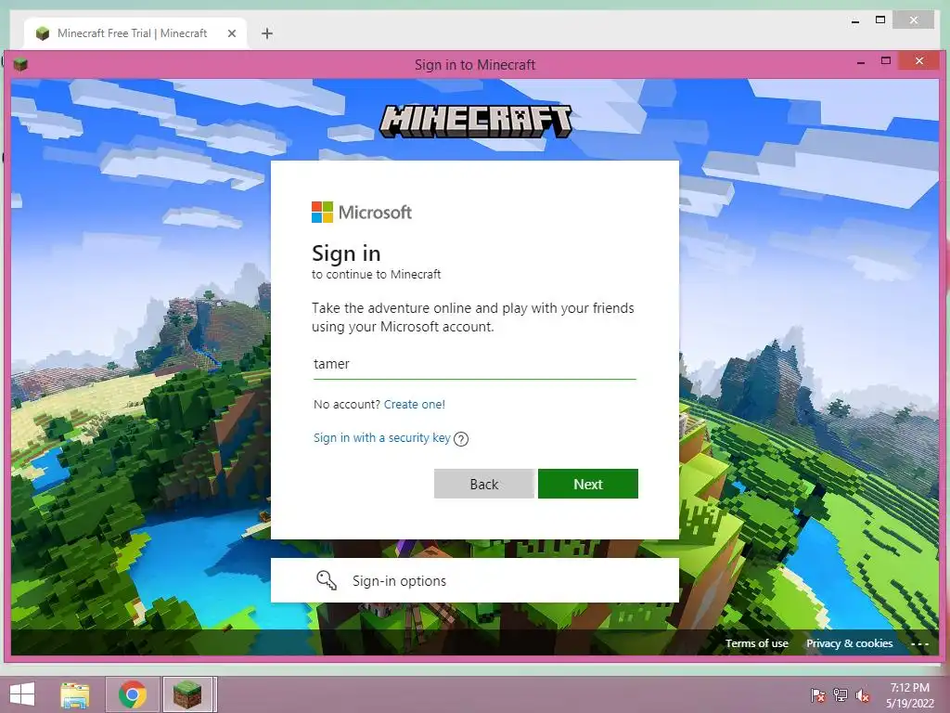This screenshot has height=713, width=950.
Task: Click the key icon beside Sign-in options
Action: 327,580
